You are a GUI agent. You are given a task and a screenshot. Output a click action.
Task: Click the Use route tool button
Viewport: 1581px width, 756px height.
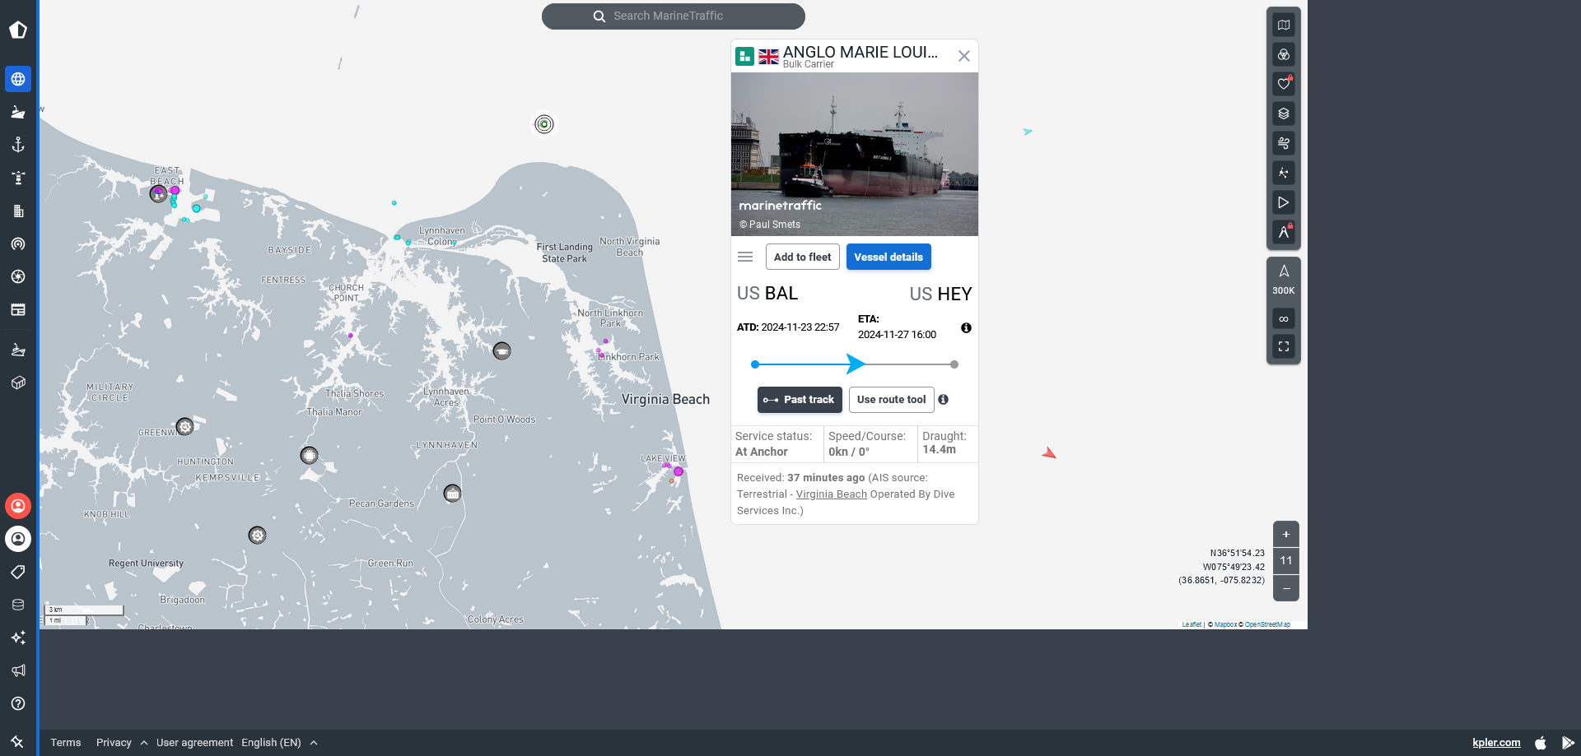click(x=892, y=400)
